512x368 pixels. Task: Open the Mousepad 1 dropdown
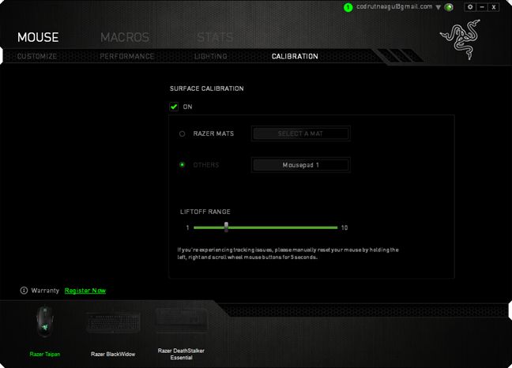coord(301,165)
